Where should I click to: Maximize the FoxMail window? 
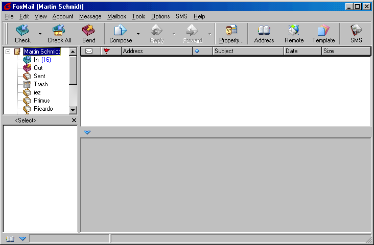[x=358, y=7]
